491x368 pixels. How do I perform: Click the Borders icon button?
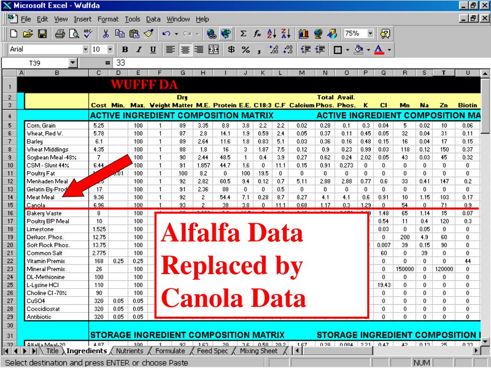point(338,49)
